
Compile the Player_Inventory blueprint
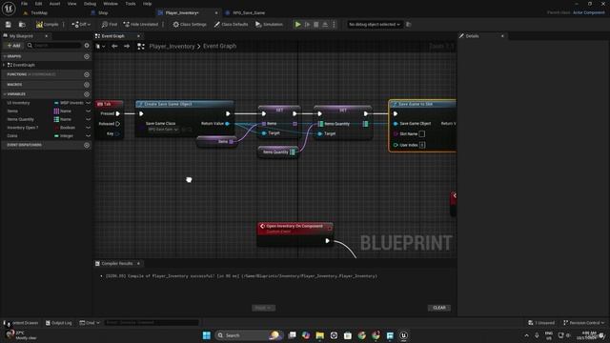click(x=47, y=25)
